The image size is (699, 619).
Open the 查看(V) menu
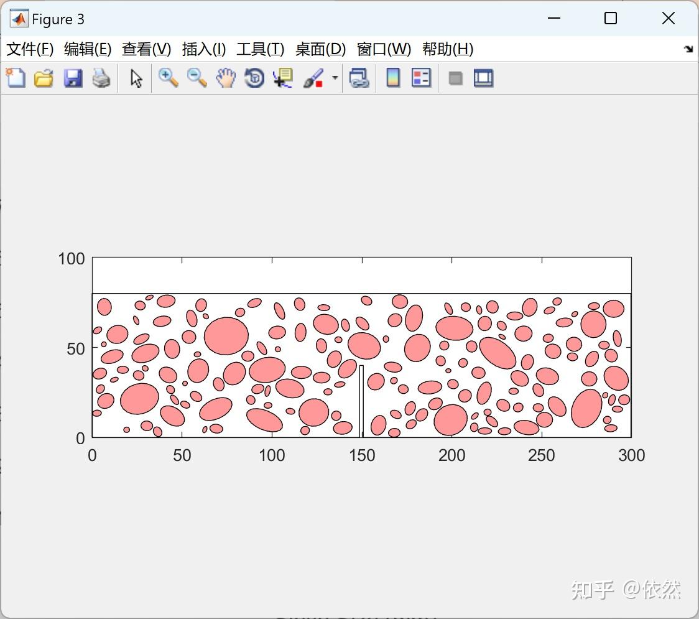click(x=147, y=49)
